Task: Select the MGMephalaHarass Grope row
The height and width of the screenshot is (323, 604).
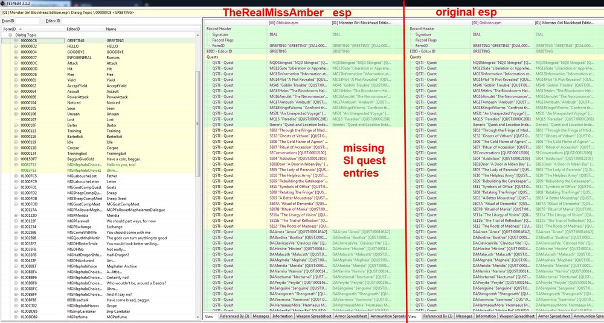Action: (x=98, y=306)
